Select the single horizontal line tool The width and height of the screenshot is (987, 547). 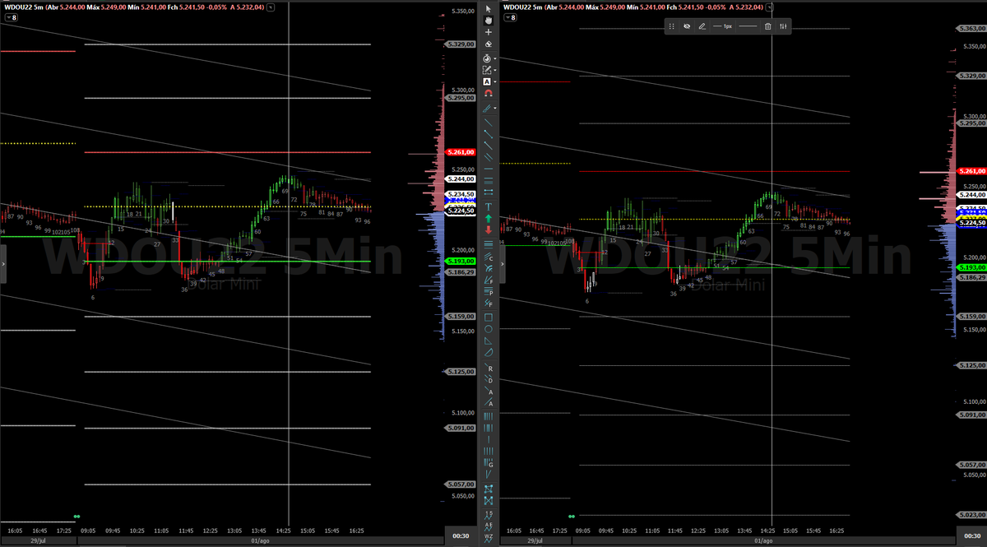tap(488, 168)
